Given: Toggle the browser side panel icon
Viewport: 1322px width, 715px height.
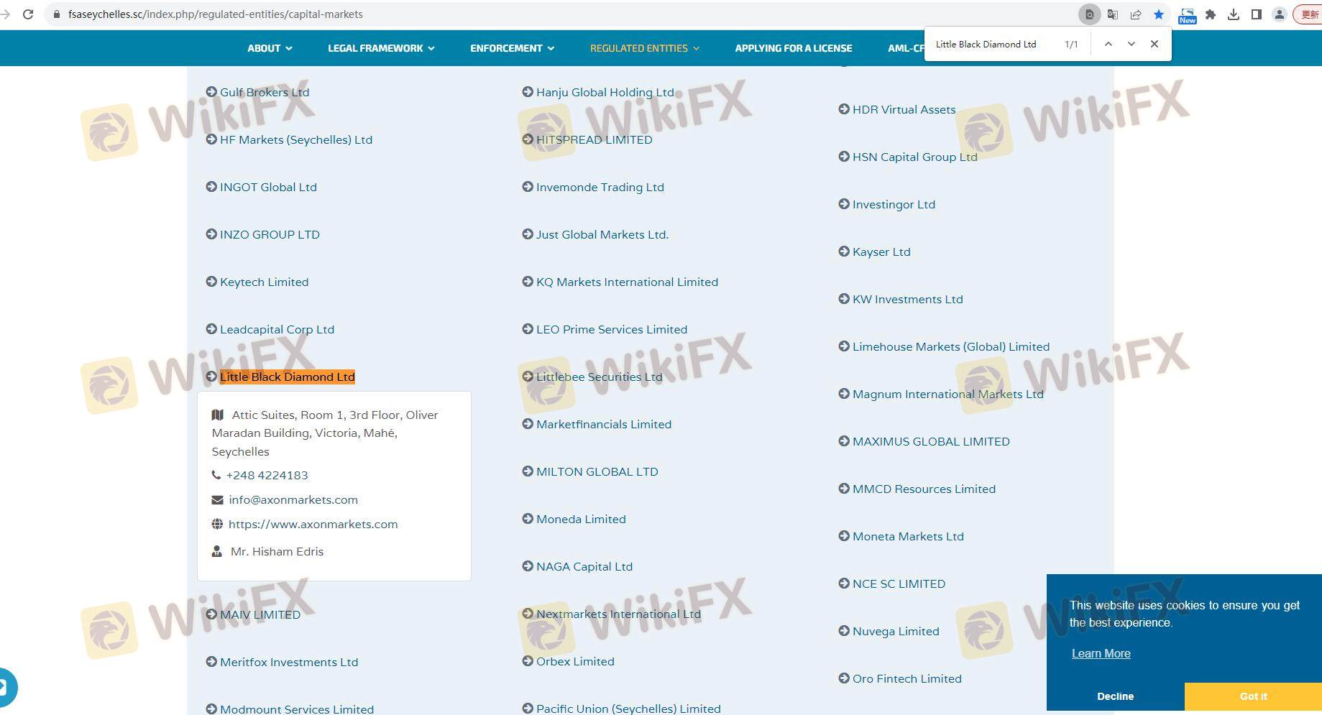Looking at the screenshot, I should pyautogui.click(x=1257, y=14).
